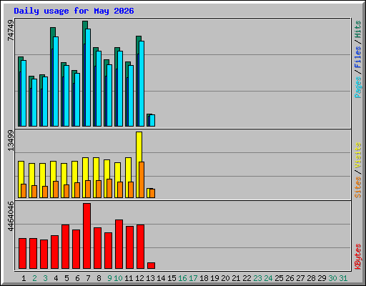Viewport: 366px width, 286px height.
Task: Click the short red KBytes bar for day 13
Action: (x=152, y=266)
